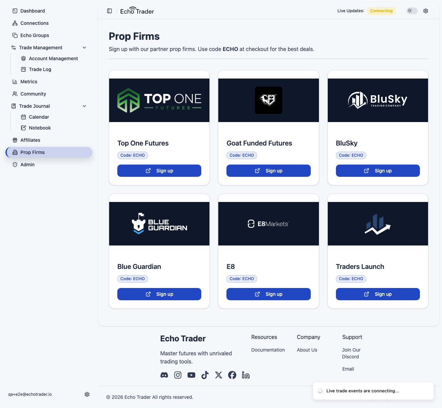
Task: Open Facebook icon in footer
Action: pos(232,375)
